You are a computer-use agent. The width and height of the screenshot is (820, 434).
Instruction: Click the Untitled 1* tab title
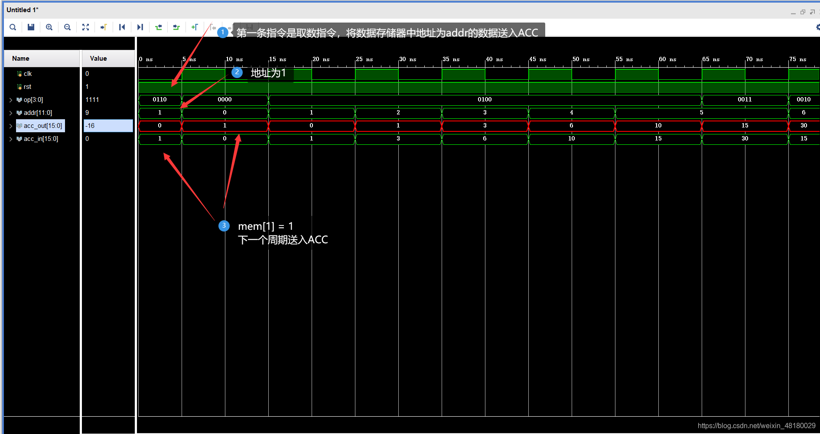coord(23,10)
